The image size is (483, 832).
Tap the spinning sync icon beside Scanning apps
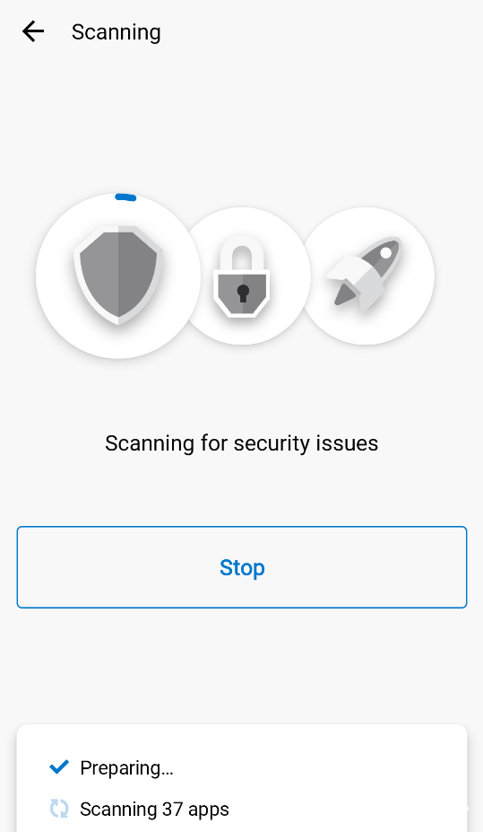pyautogui.click(x=59, y=809)
